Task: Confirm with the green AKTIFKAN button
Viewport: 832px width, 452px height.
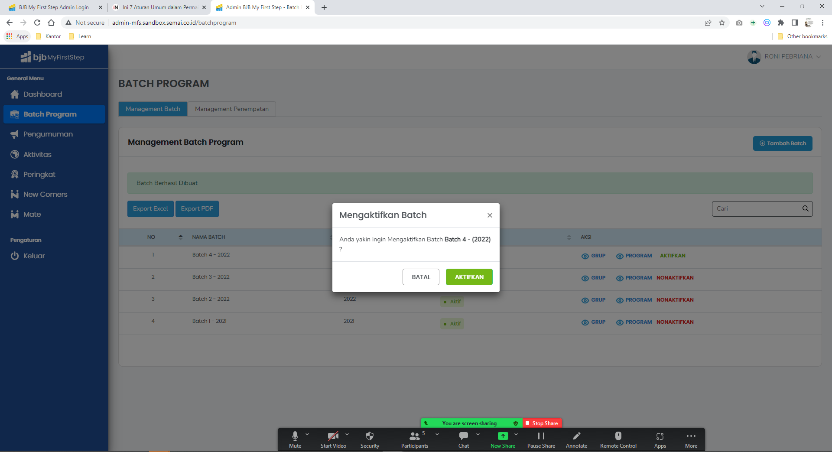Action: click(469, 277)
